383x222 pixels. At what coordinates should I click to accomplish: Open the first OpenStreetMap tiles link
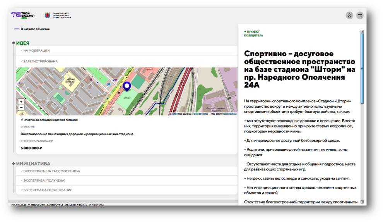(201, 114)
